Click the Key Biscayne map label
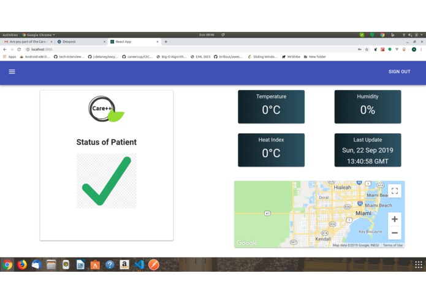 [x=370, y=231]
